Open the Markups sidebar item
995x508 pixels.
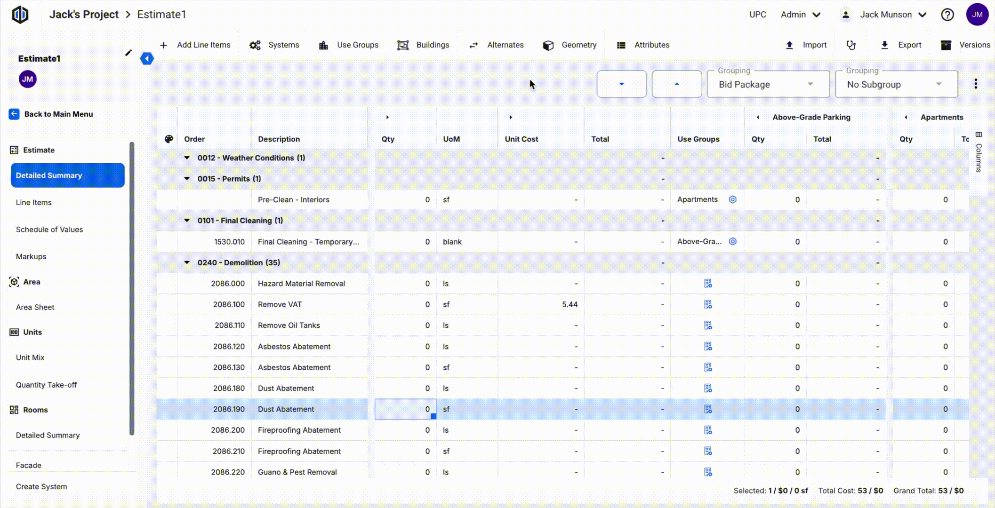(31, 256)
